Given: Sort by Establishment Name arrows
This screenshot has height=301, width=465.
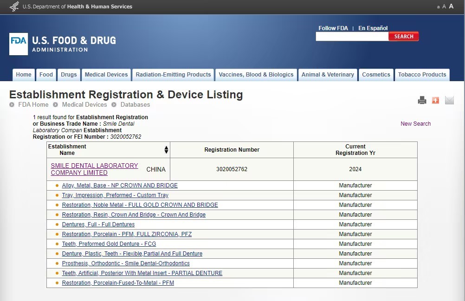Looking at the screenshot, I should coord(166,150).
